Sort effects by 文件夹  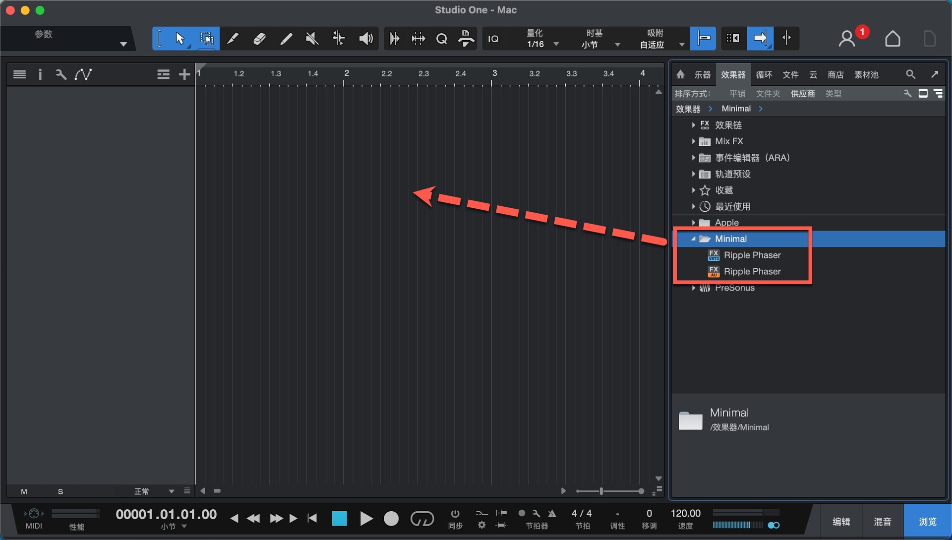768,94
